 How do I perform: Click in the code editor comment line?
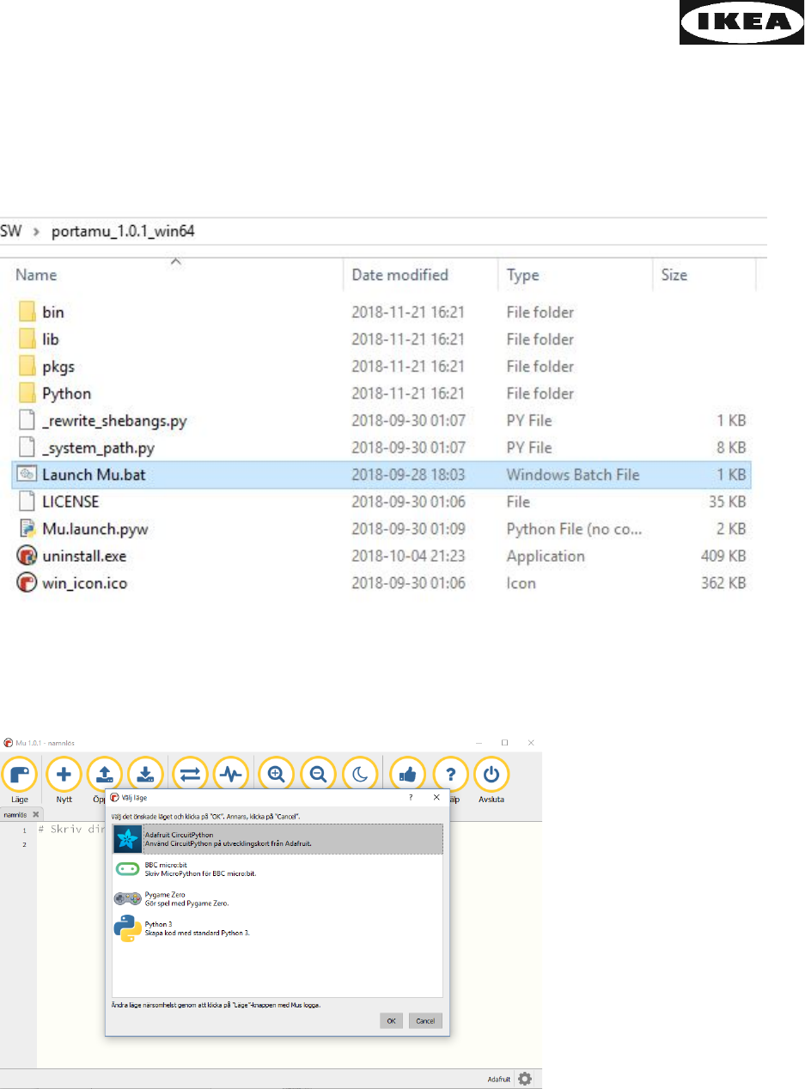[71, 830]
